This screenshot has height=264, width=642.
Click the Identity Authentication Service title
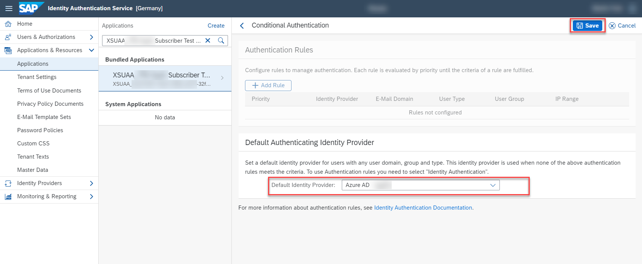[x=90, y=8]
